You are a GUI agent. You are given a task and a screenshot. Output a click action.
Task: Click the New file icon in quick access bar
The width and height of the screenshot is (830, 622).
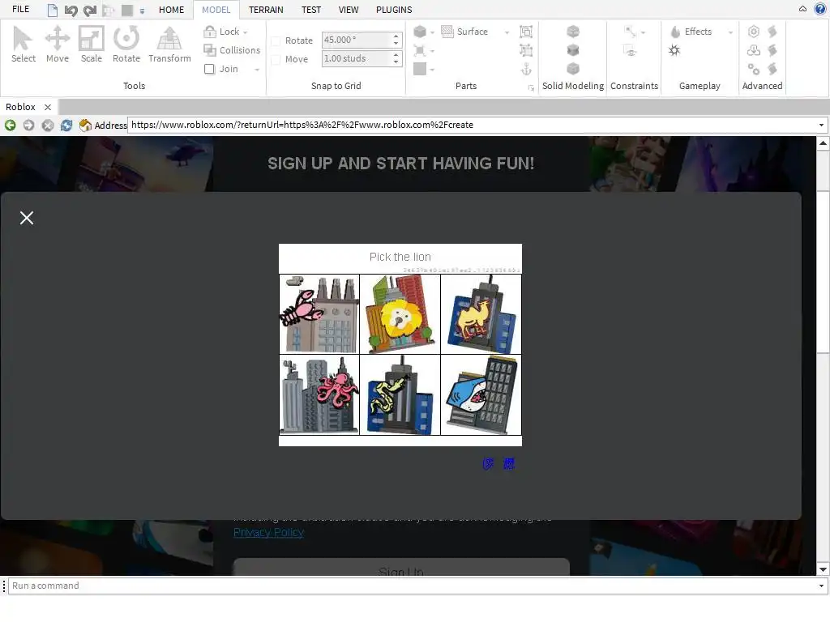click(x=52, y=10)
